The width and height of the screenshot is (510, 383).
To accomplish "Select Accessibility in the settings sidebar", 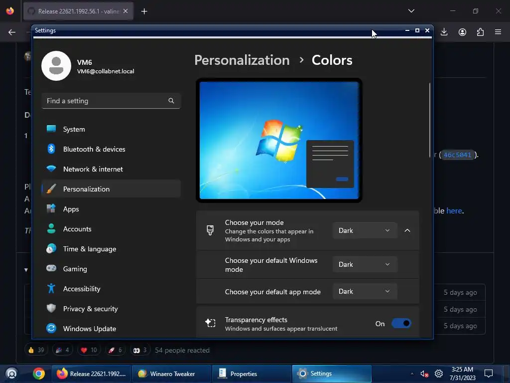I will (111, 289).
